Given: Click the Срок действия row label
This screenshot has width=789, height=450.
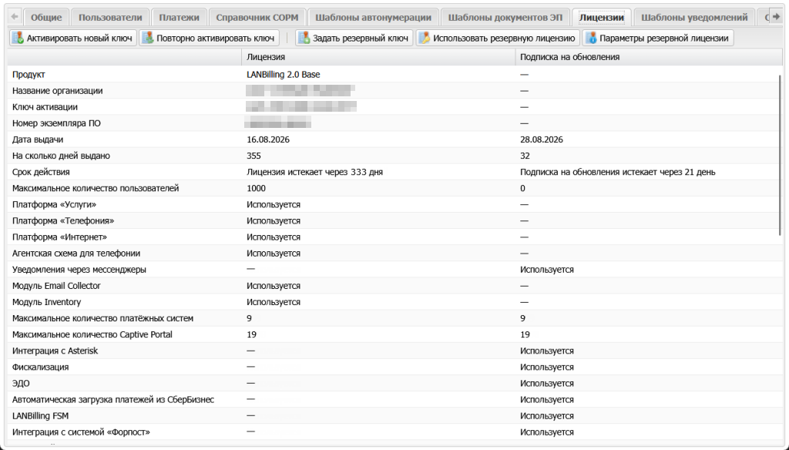Looking at the screenshot, I should coord(41,172).
